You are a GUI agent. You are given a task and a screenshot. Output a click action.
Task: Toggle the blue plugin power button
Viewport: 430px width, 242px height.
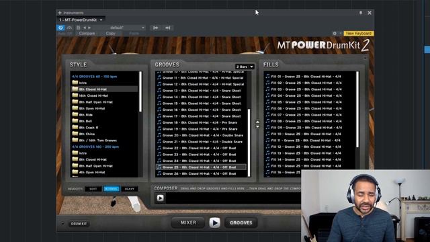[60, 28]
